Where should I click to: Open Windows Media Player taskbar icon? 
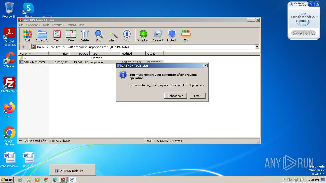[x=37, y=180]
